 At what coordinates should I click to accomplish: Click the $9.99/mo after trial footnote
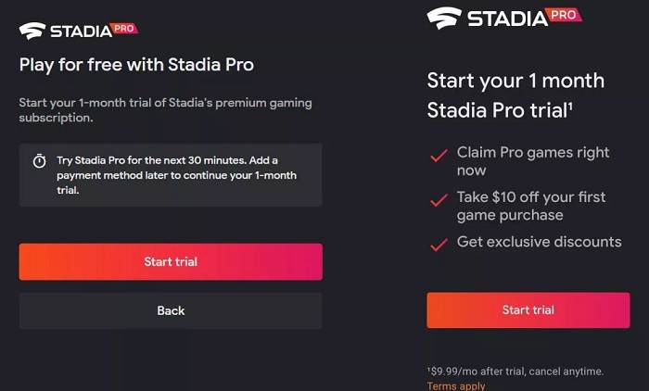click(515, 371)
